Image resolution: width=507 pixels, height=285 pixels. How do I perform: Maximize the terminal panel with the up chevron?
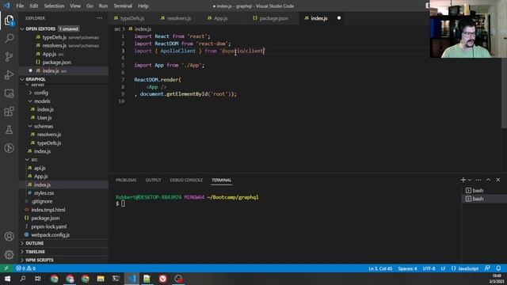point(488,180)
